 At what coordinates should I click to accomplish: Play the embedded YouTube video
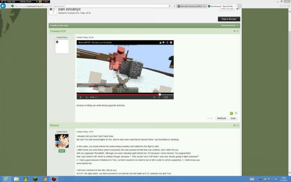click(x=81, y=97)
